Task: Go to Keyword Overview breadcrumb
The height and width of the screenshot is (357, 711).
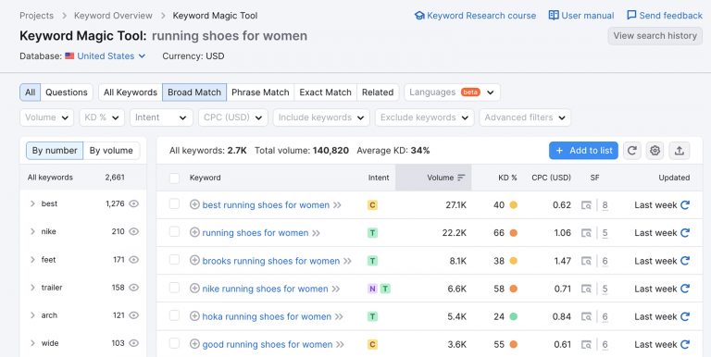Action: click(113, 16)
